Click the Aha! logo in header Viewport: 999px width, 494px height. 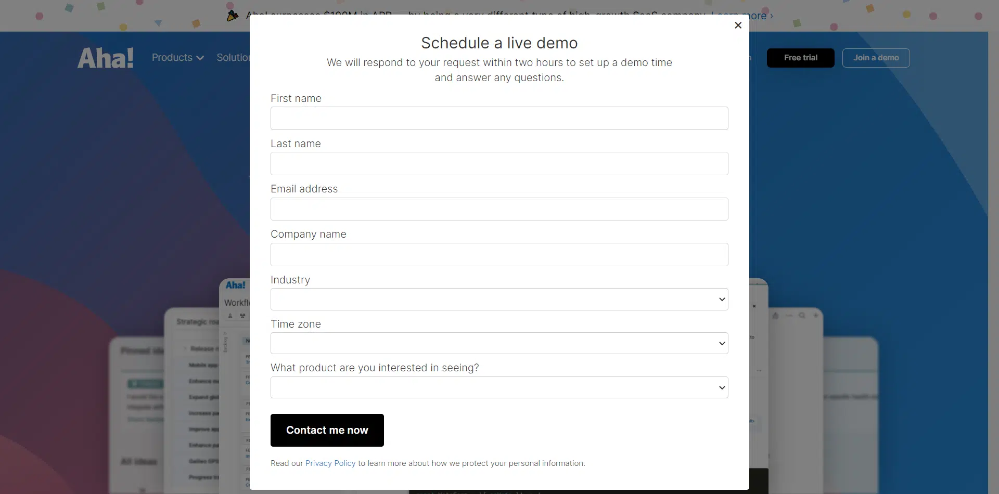click(x=106, y=58)
